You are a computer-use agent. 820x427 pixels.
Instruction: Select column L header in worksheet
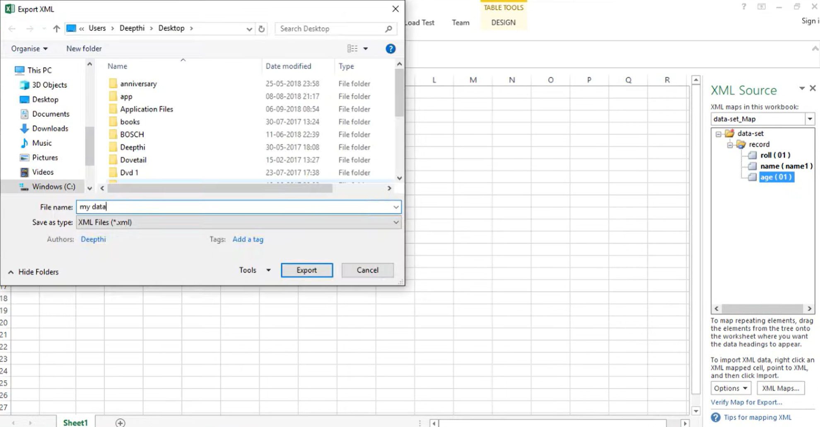(x=434, y=80)
